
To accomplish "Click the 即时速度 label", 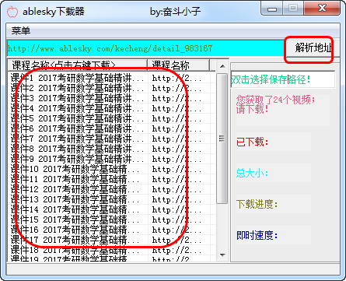I will click(257, 235).
